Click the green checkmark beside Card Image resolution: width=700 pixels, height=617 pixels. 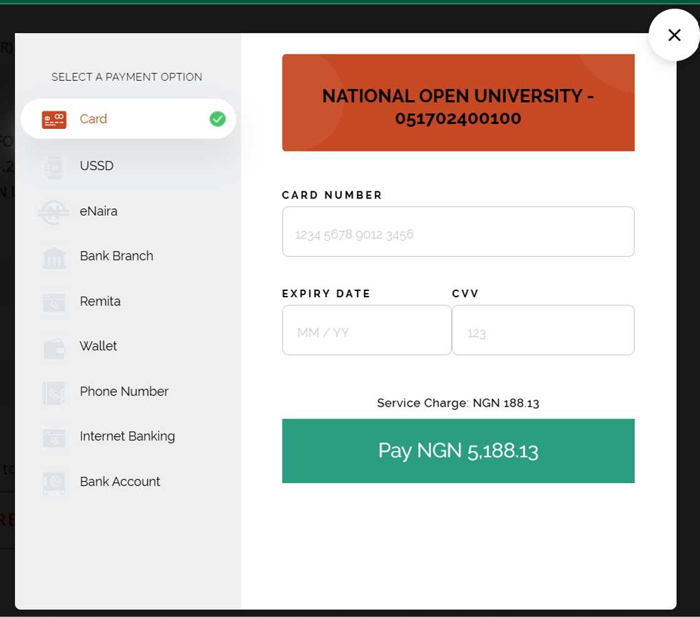217,119
